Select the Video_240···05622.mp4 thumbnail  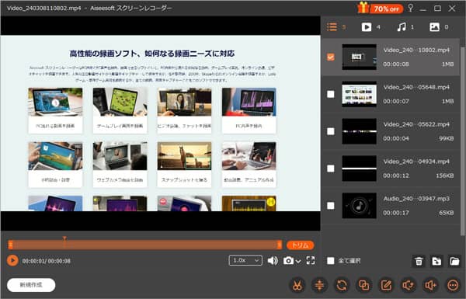[359, 131]
